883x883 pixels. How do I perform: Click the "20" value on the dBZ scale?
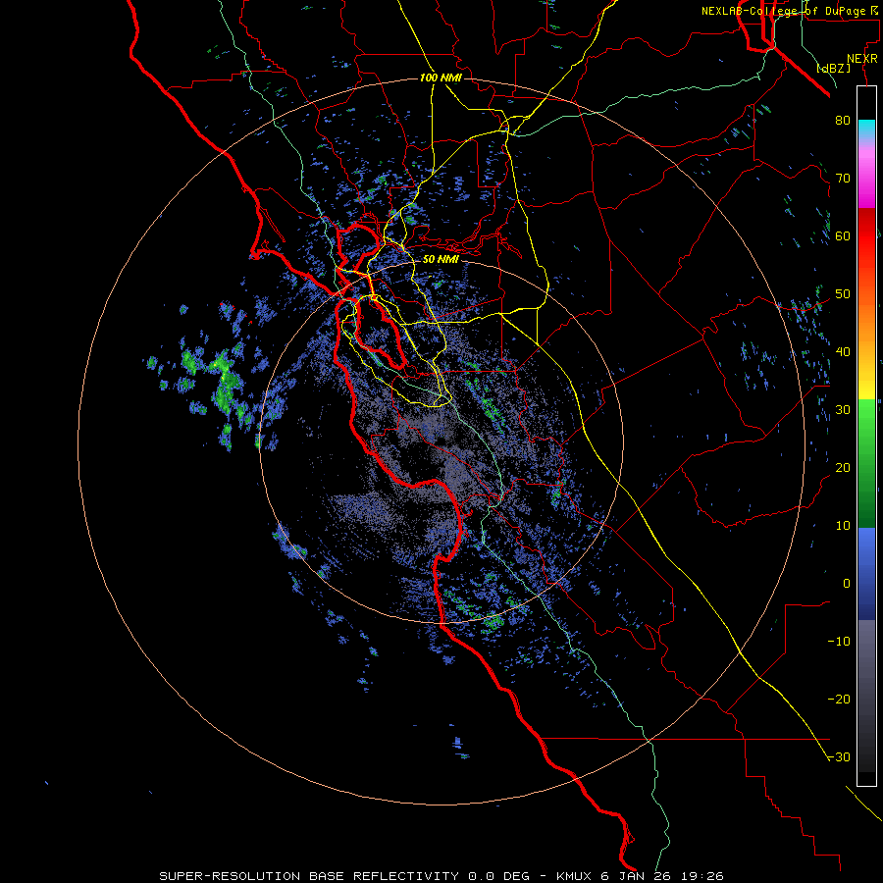[843, 468]
